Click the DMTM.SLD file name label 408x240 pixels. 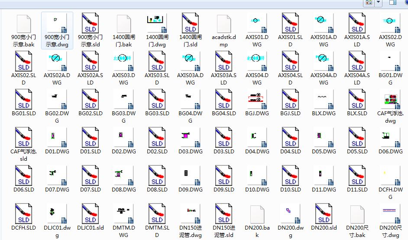pyautogui.click(x=157, y=231)
